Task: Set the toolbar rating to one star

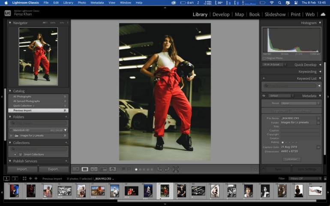Action: coord(136,169)
